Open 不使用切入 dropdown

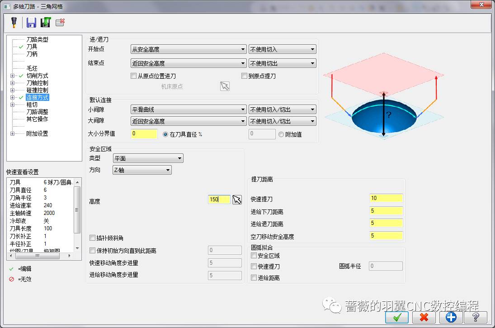(282, 49)
